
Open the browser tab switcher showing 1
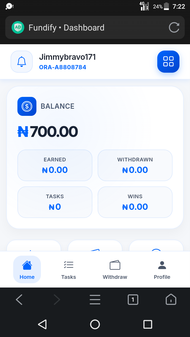pos(133,300)
